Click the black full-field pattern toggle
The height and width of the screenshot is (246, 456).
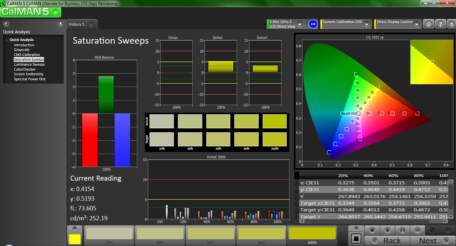(x=356, y=239)
